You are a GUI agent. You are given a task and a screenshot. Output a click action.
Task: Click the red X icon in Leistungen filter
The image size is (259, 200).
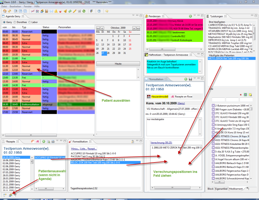coord(241,95)
